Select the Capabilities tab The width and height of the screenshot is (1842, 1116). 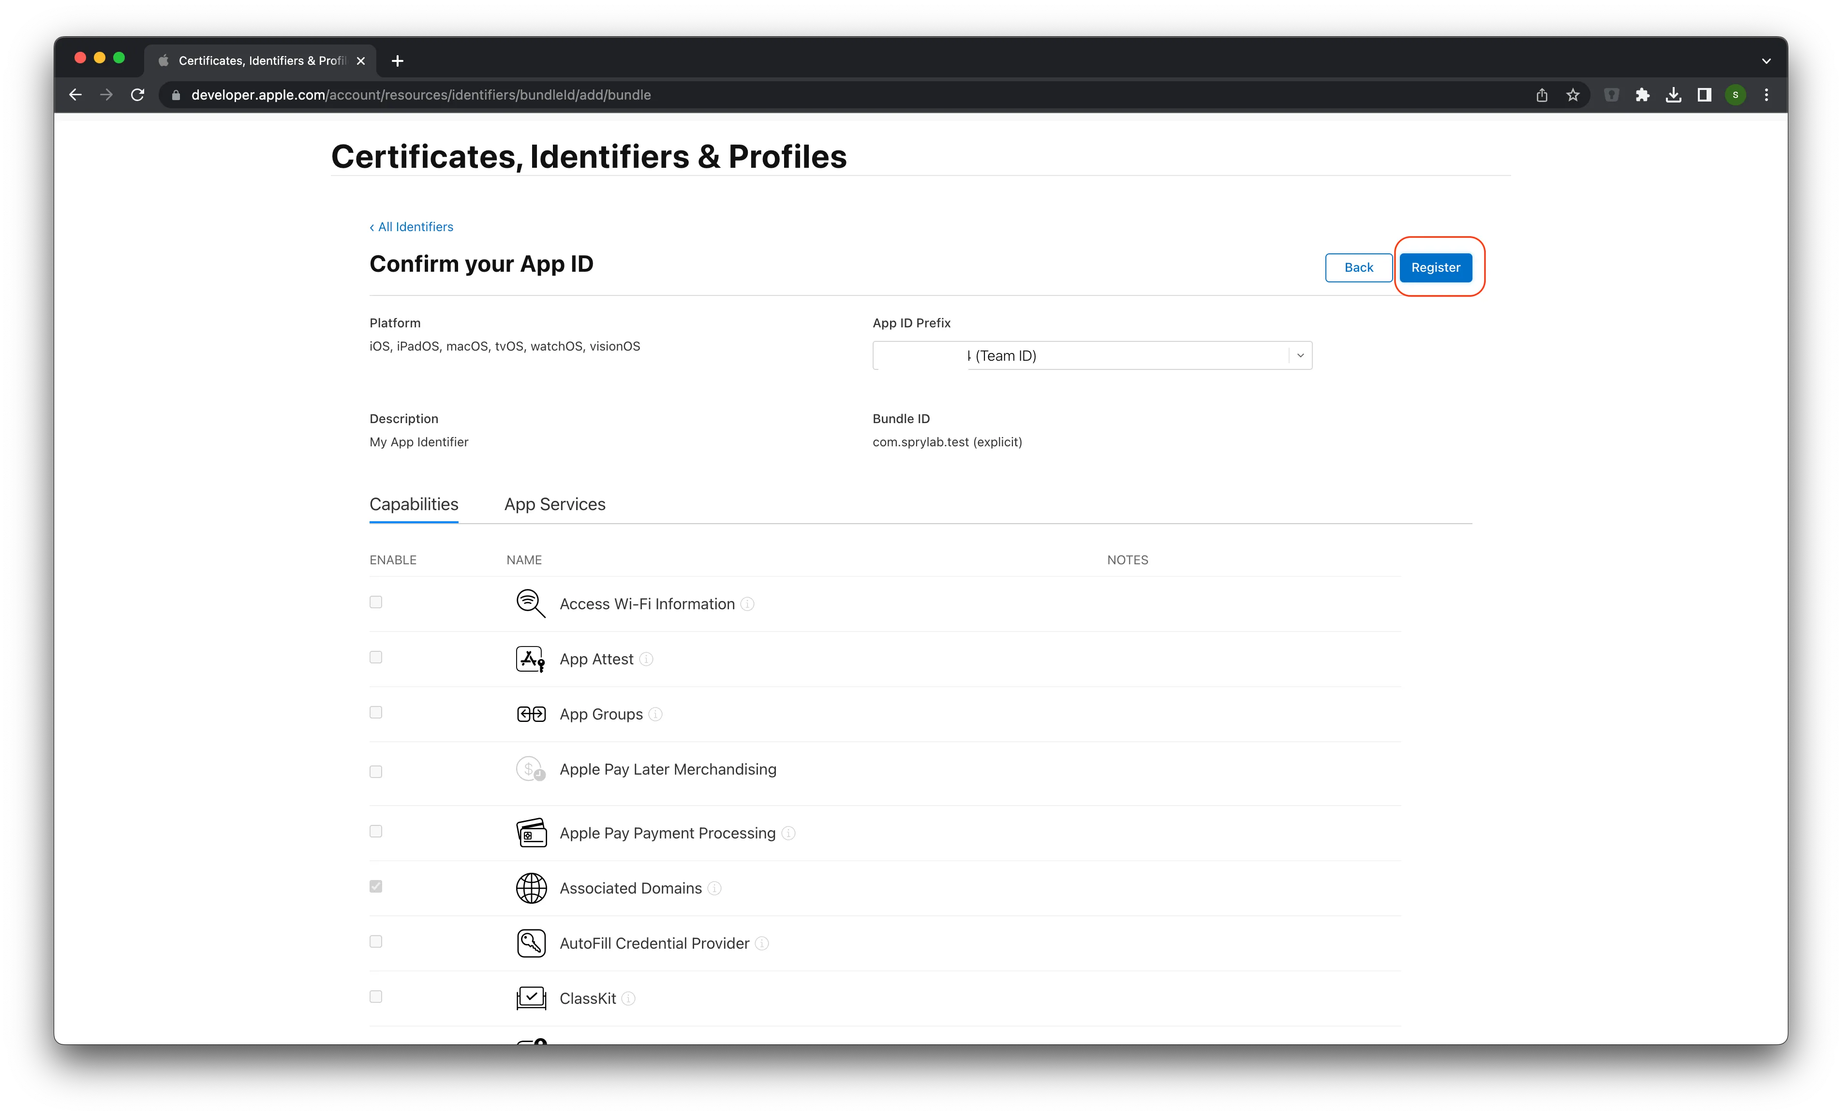point(414,504)
